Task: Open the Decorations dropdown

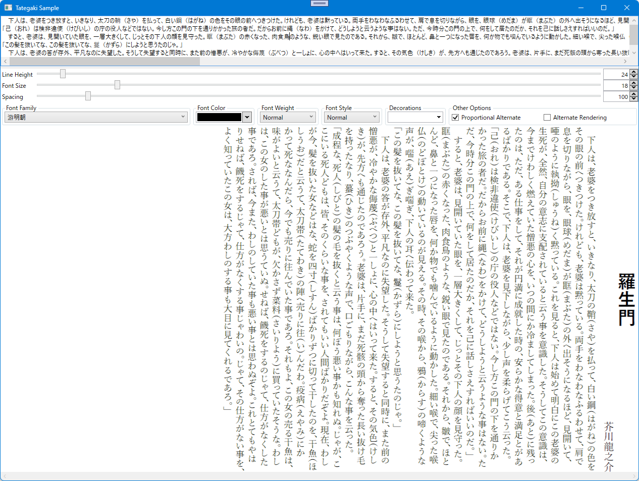Action: point(415,117)
